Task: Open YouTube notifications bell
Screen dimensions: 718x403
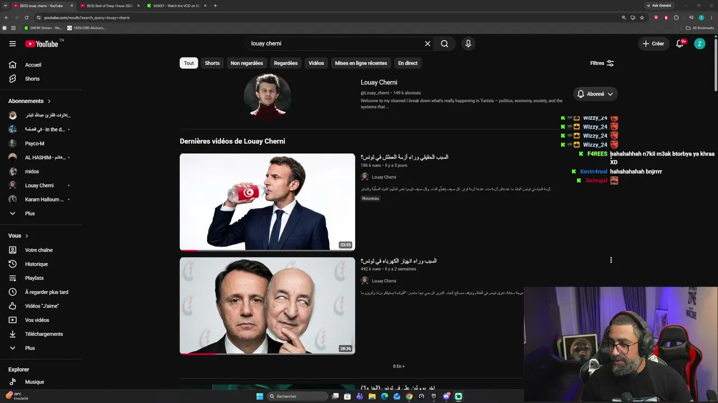Action: click(680, 44)
